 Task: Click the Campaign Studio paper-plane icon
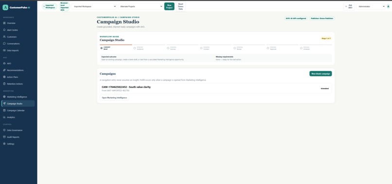click(x=4, y=103)
